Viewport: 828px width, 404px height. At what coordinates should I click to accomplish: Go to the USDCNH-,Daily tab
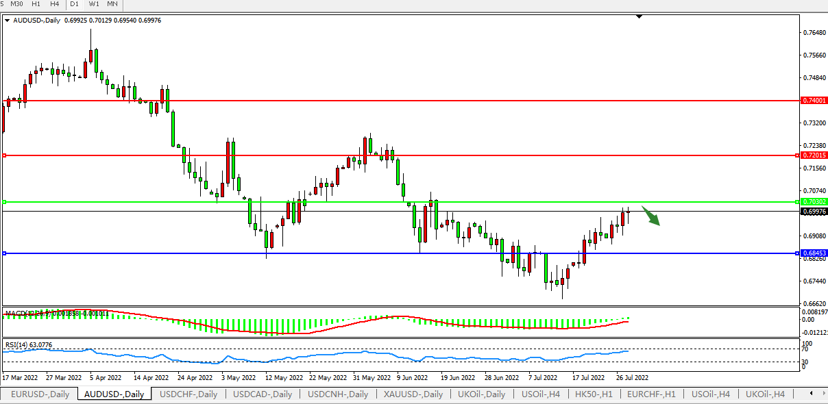337,394
